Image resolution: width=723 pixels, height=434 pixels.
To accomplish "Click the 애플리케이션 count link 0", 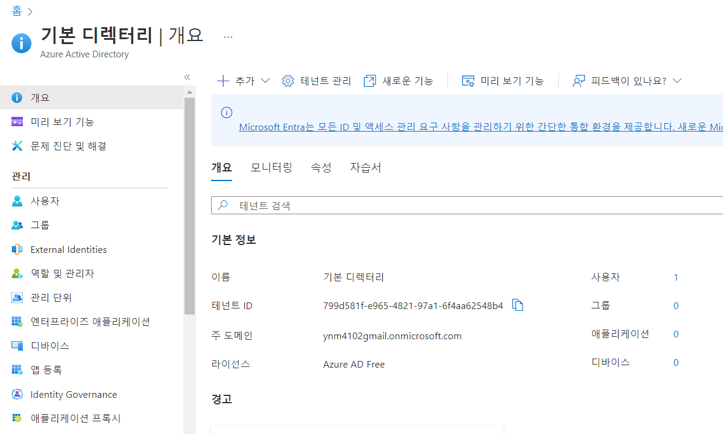I will (x=676, y=334).
